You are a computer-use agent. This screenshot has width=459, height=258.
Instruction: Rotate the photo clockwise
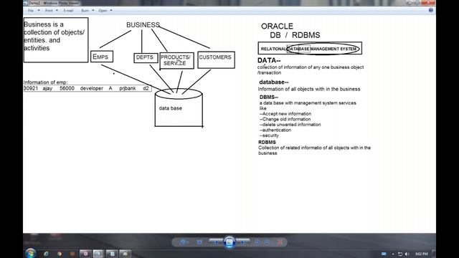(267, 242)
